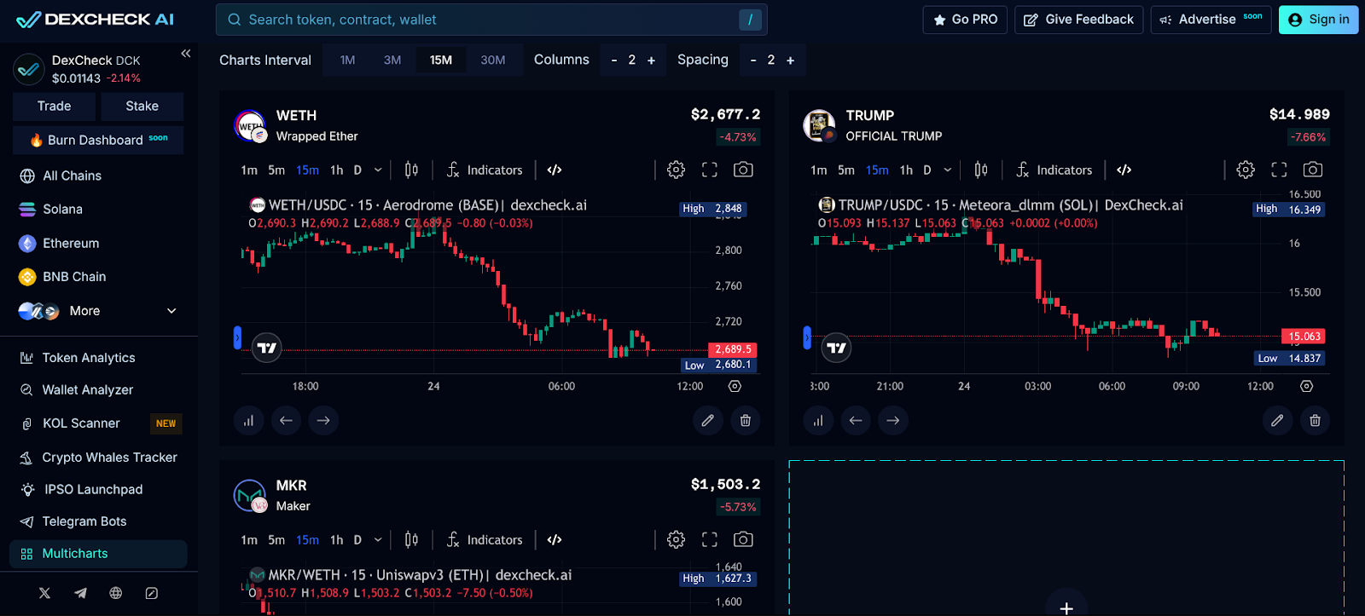Edit WETH chart with pencil icon
Viewport: 1365px width, 616px height.
[x=708, y=420]
